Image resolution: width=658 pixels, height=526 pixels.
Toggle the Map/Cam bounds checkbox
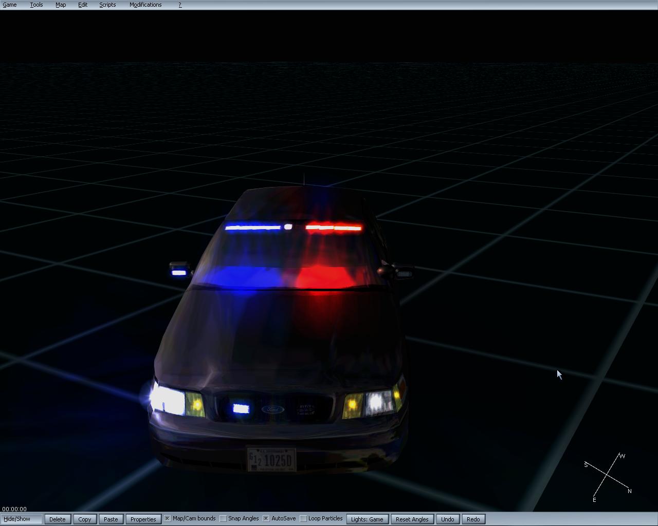pyautogui.click(x=167, y=519)
